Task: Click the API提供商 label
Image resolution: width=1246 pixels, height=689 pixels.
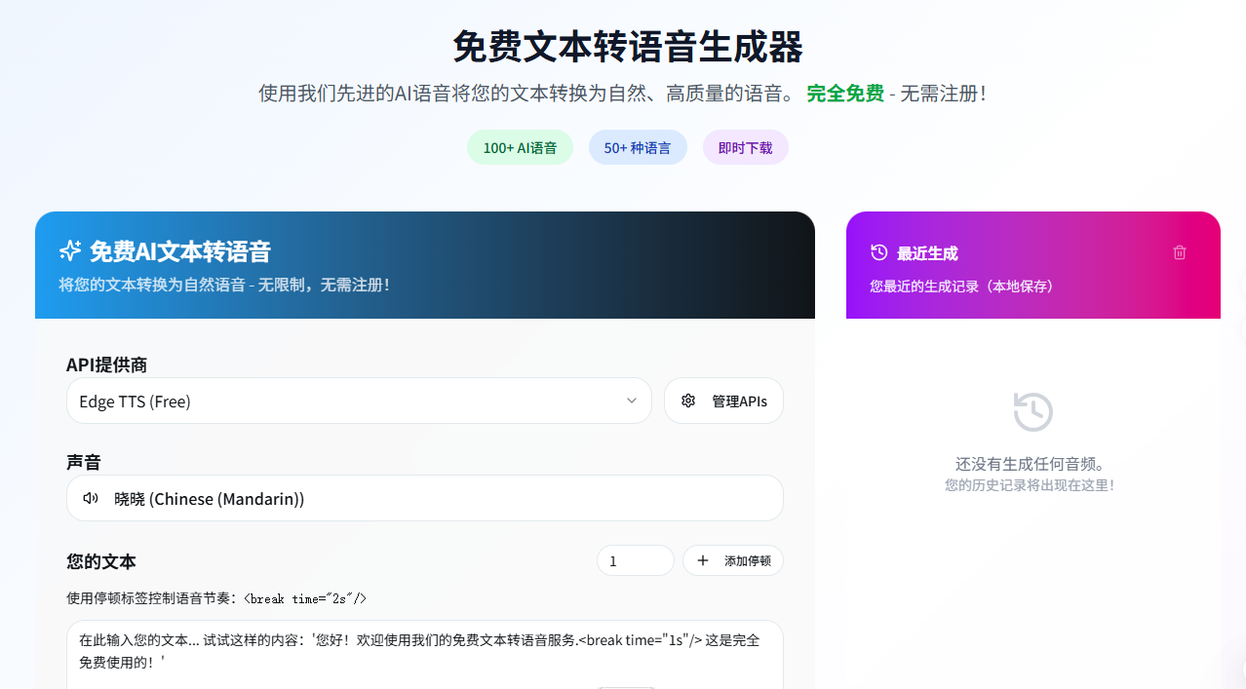Action: pos(107,364)
